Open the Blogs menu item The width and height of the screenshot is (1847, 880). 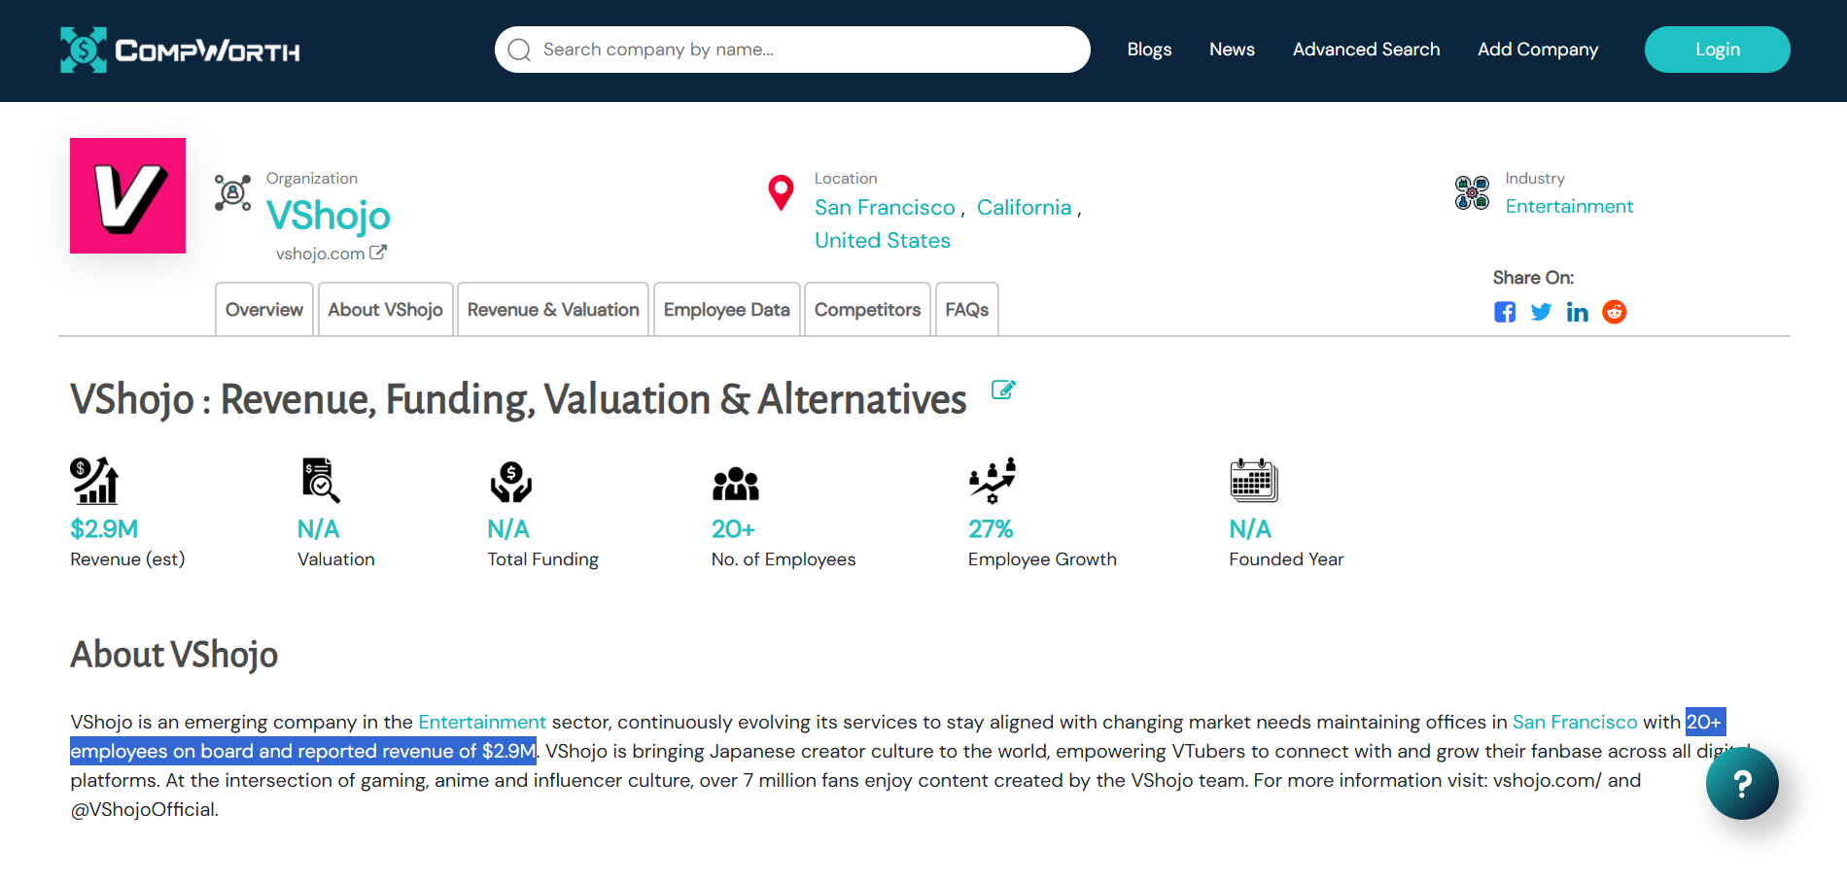click(x=1149, y=50)
